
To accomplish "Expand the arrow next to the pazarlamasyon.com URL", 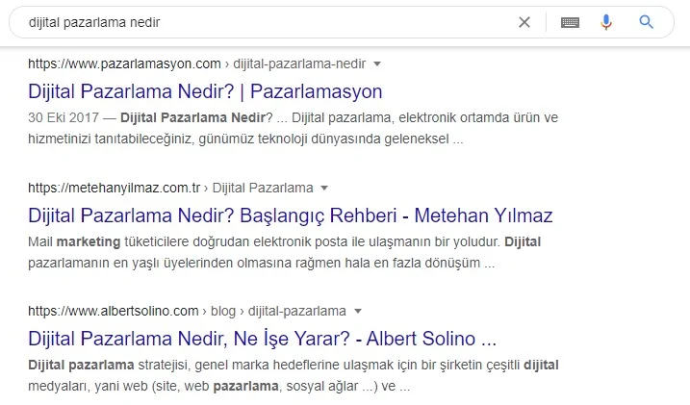I will pyautogui.click(x=377, y=63).
